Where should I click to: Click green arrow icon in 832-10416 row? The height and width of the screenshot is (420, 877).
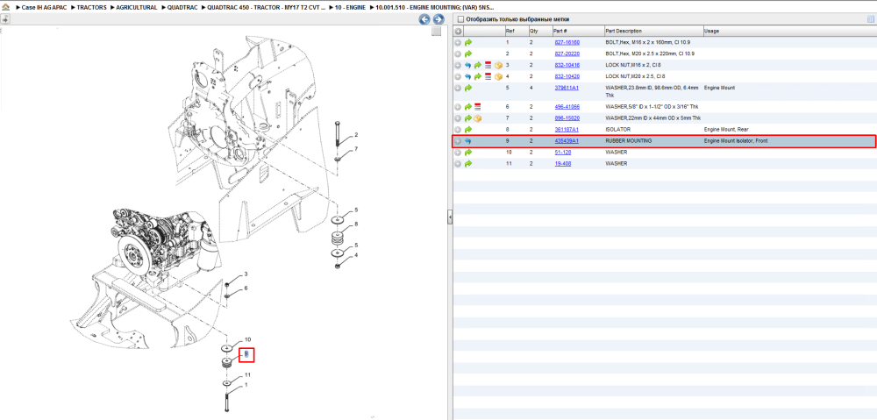[478, 65]
